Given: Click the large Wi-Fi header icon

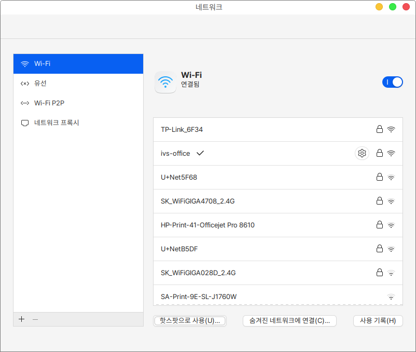Looking at the screenshot, I should pyautogui.click(x=165, y=82).
